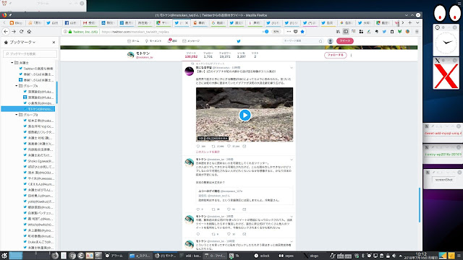Click Twitter モーメント nav item
This screenshot has width=463, height=260.
tap(153, 41)
